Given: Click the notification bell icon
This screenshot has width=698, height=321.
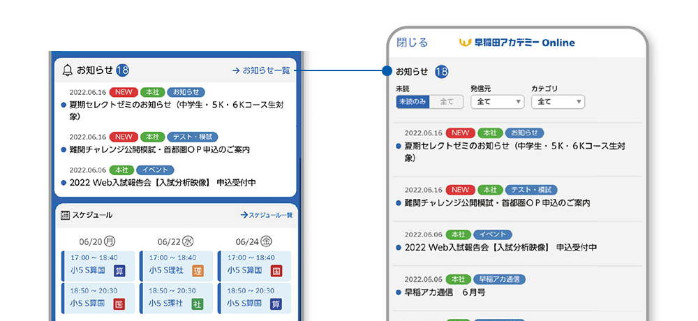Looking at the screenshot, I should [68, 70].
